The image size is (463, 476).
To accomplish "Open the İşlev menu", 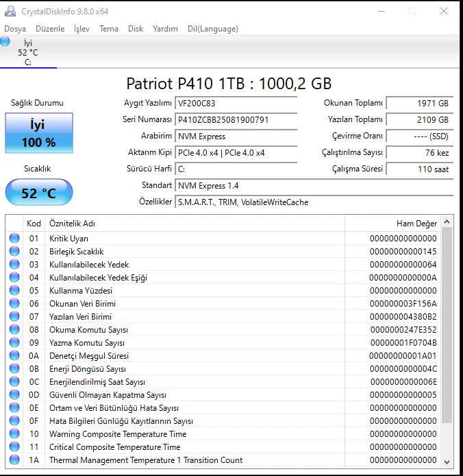I will [82, 29].
